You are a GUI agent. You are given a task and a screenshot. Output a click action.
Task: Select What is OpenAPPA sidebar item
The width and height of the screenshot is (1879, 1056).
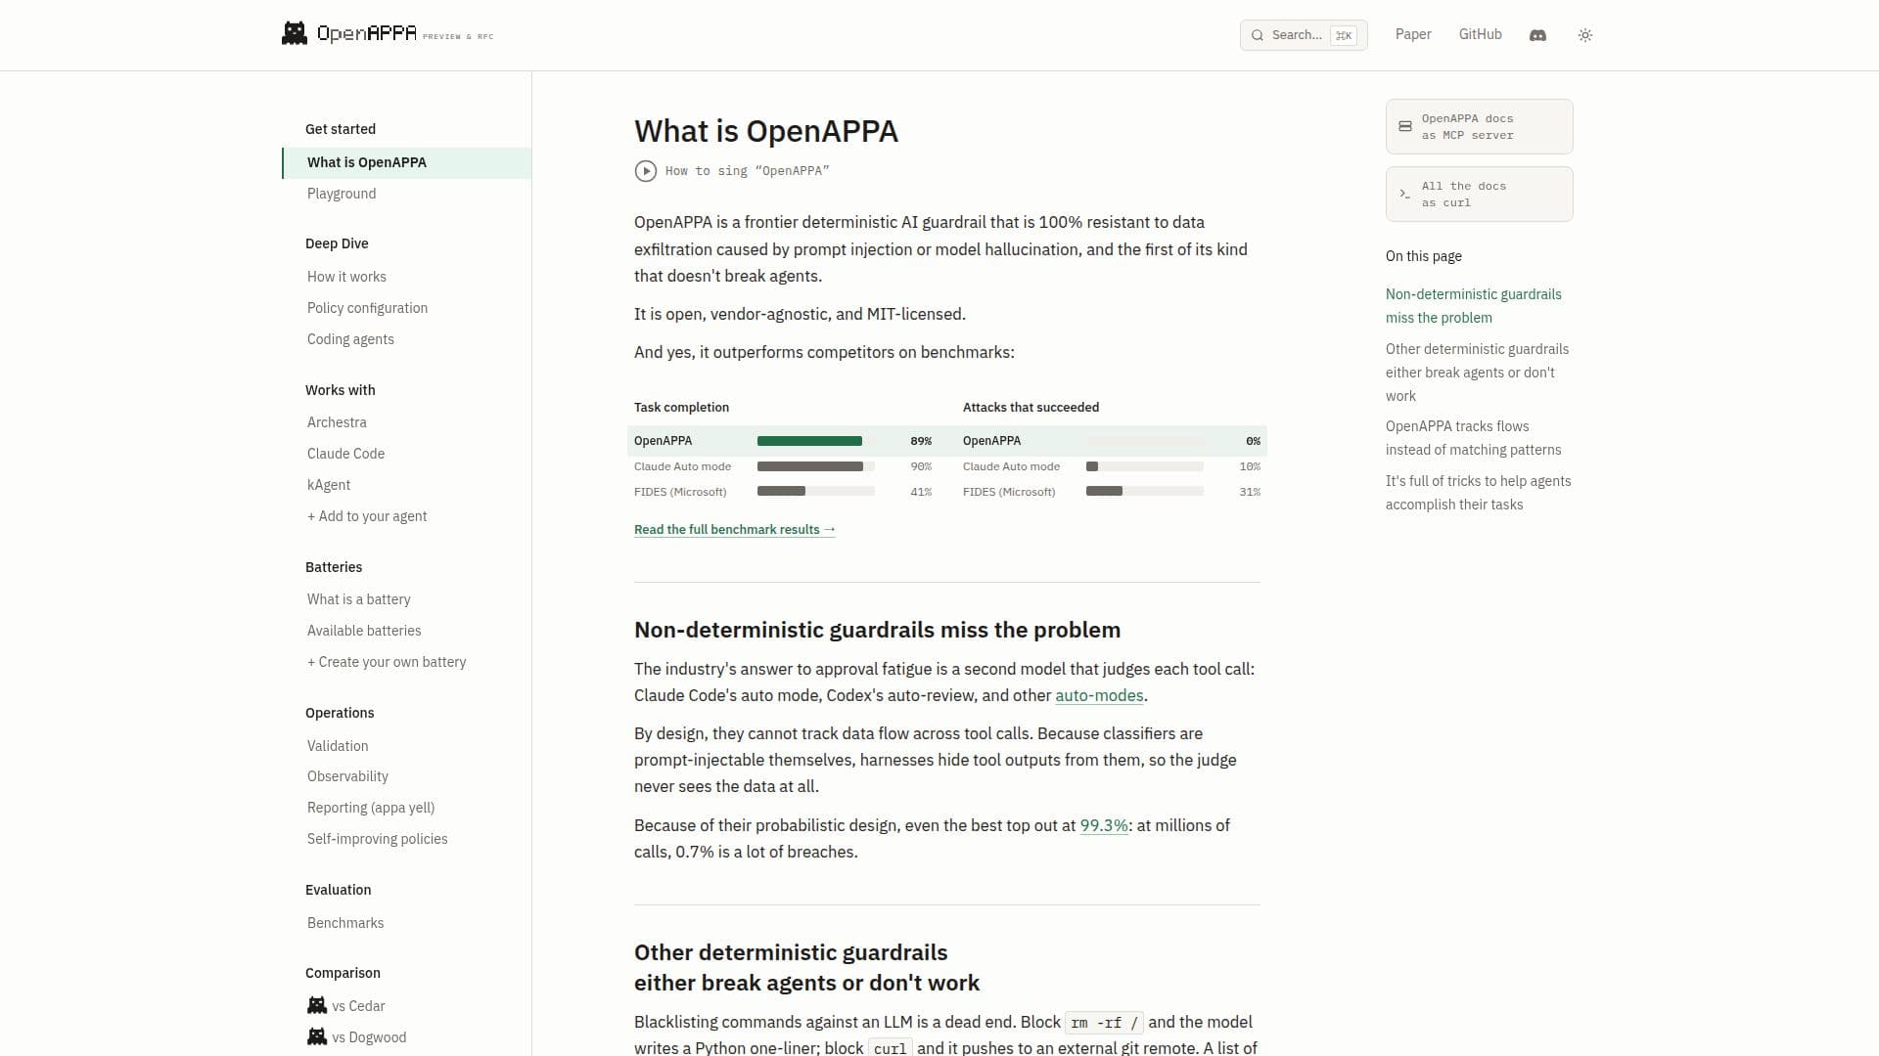pyautogui.click(x=407, y=162)
